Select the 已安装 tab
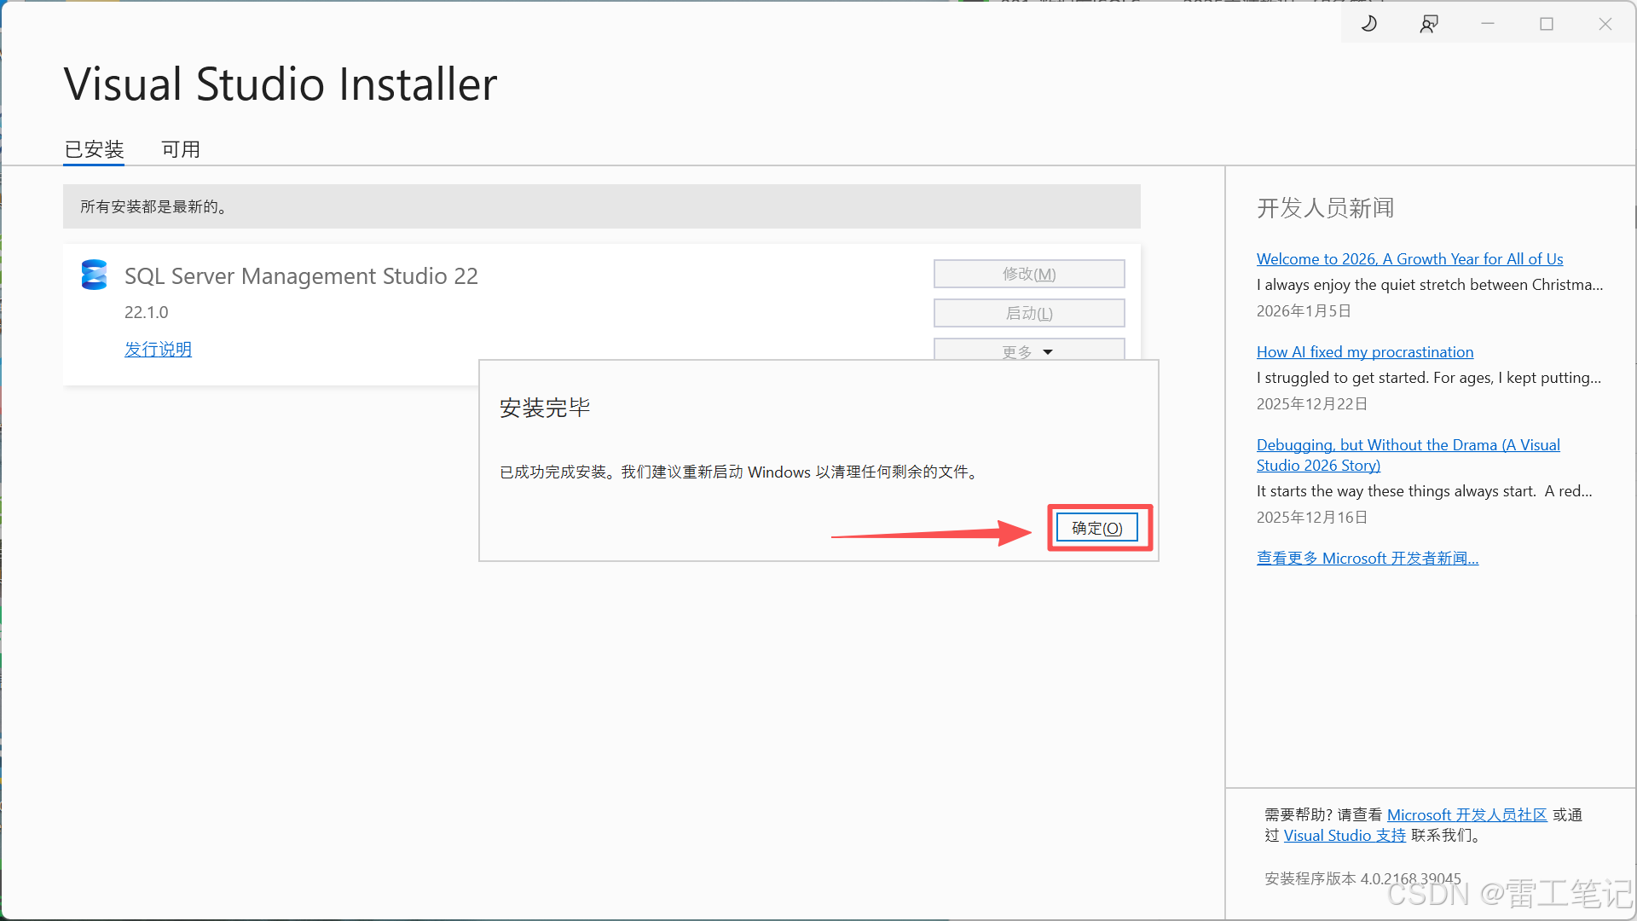 94,149
